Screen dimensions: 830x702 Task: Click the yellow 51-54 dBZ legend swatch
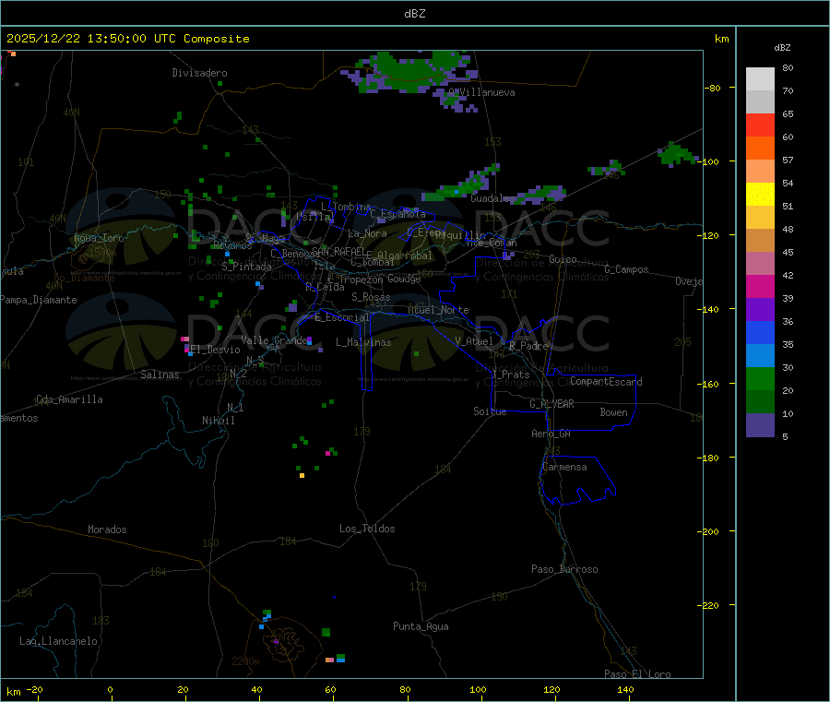coord(760,195)
